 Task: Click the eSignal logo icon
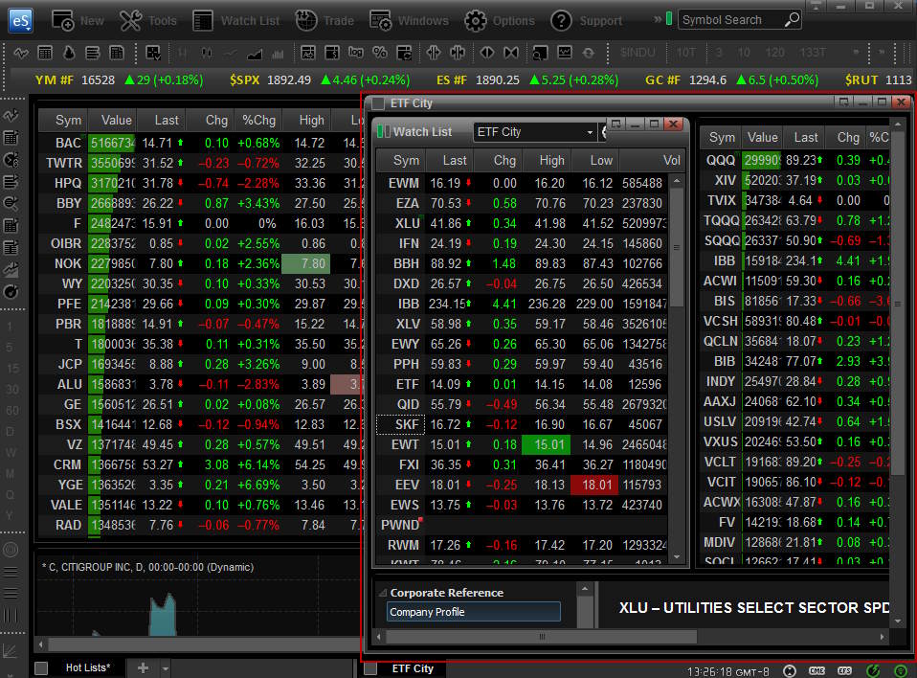tap(19, 19)
